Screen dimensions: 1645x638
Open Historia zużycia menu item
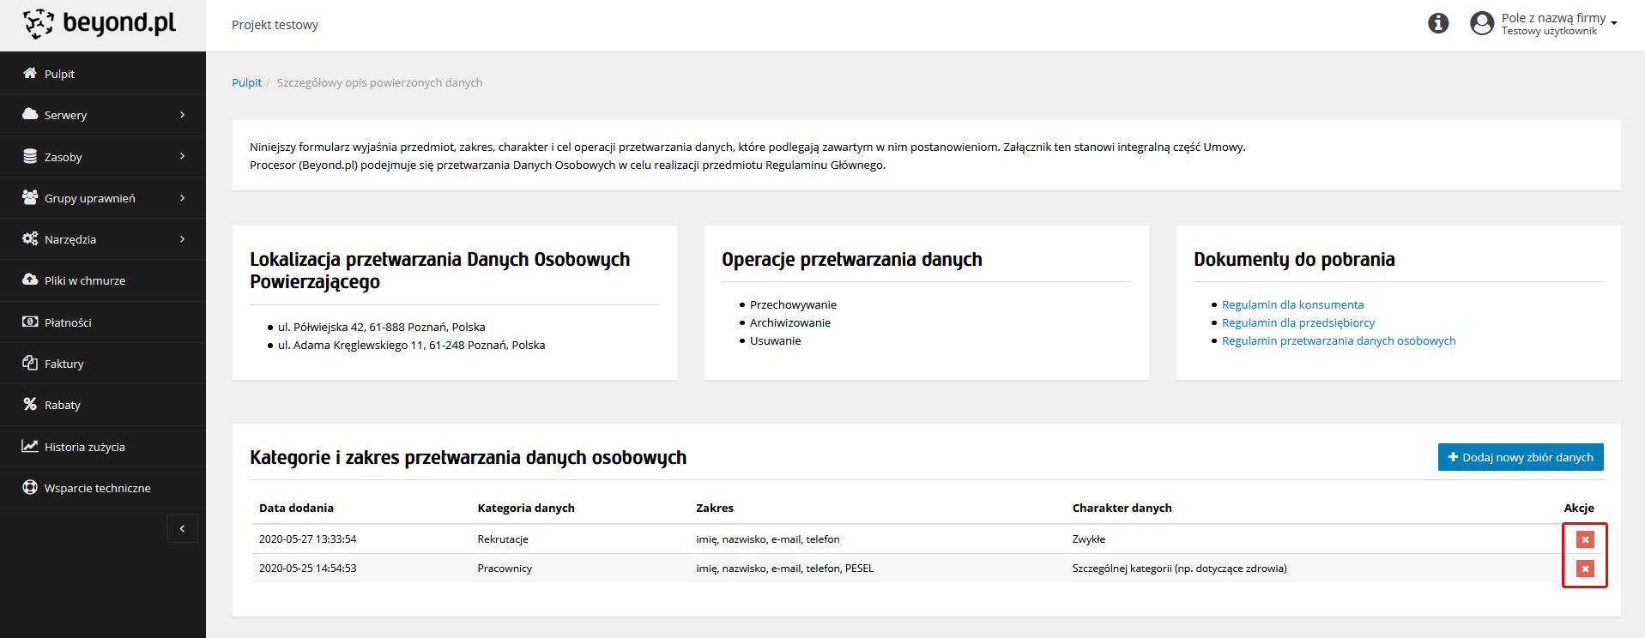click(103, 447)
